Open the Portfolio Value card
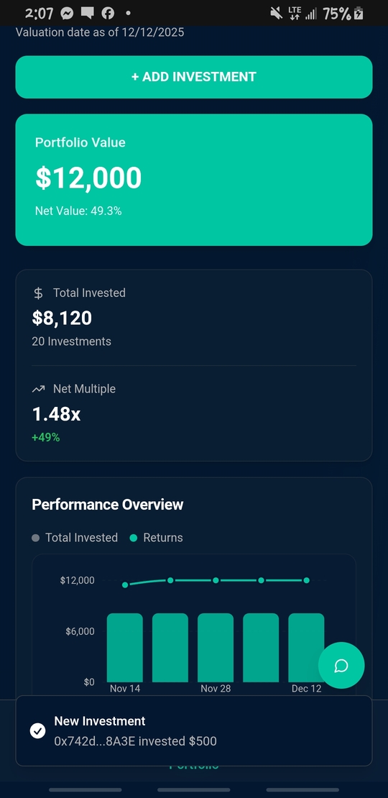The height and width of the screenshot is (798, 388). point(194,180)
